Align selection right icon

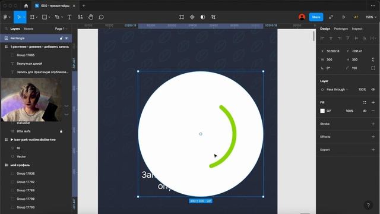point(339,38)
